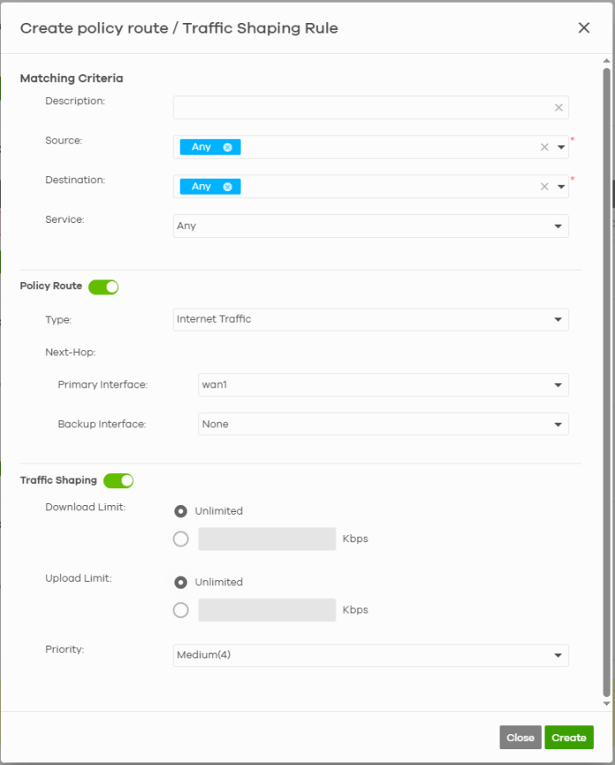The height and width of the screenshot is (765, 615).
Task: Click the green Create button
Action: pyautogui.click(x=568, y=738)
